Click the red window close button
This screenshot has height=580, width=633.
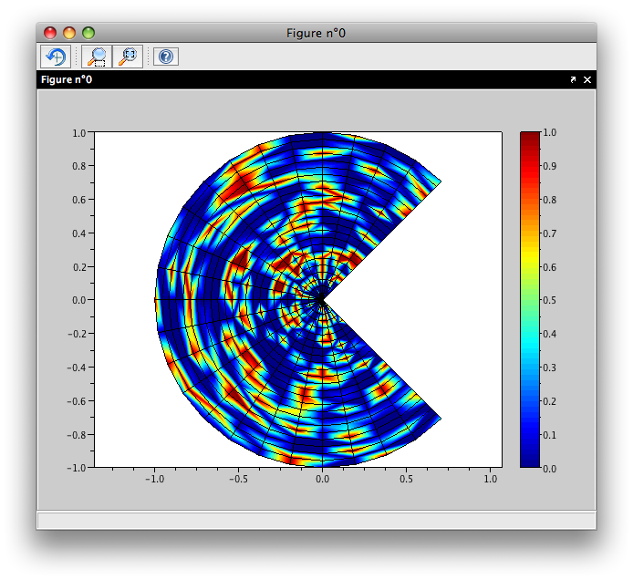50,33
